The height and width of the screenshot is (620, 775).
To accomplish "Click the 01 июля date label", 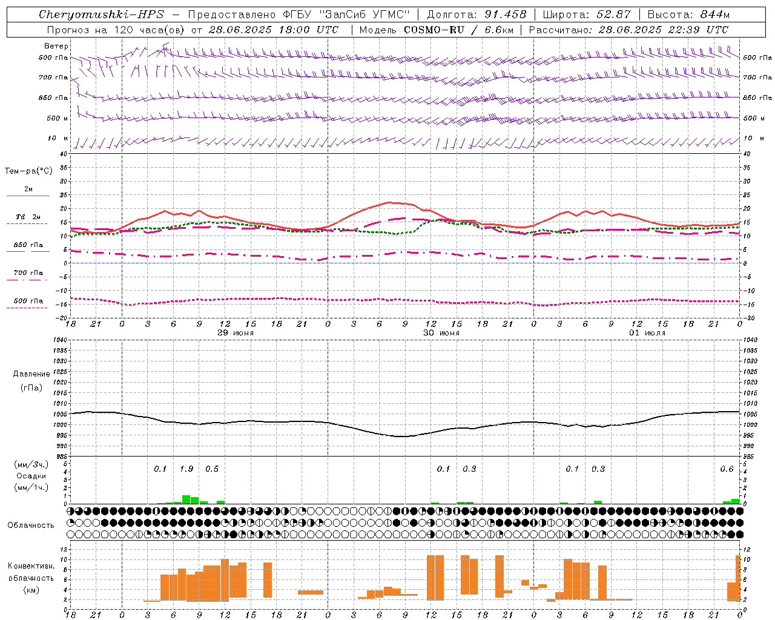I will point(647,333).
